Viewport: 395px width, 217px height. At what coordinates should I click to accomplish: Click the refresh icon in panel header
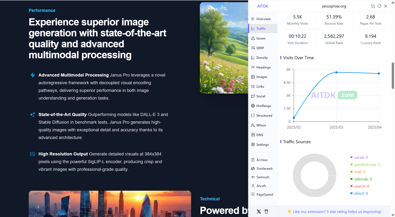[379, 6]
